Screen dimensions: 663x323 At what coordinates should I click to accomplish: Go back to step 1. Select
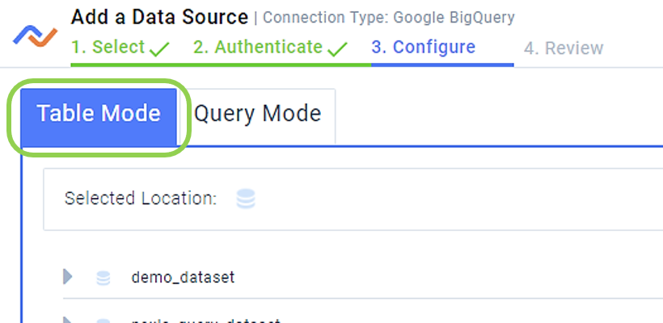coord(108,48)
